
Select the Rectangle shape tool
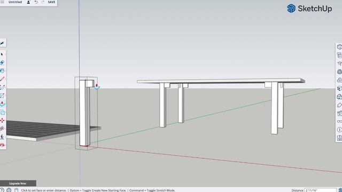[x=2, y=95]
